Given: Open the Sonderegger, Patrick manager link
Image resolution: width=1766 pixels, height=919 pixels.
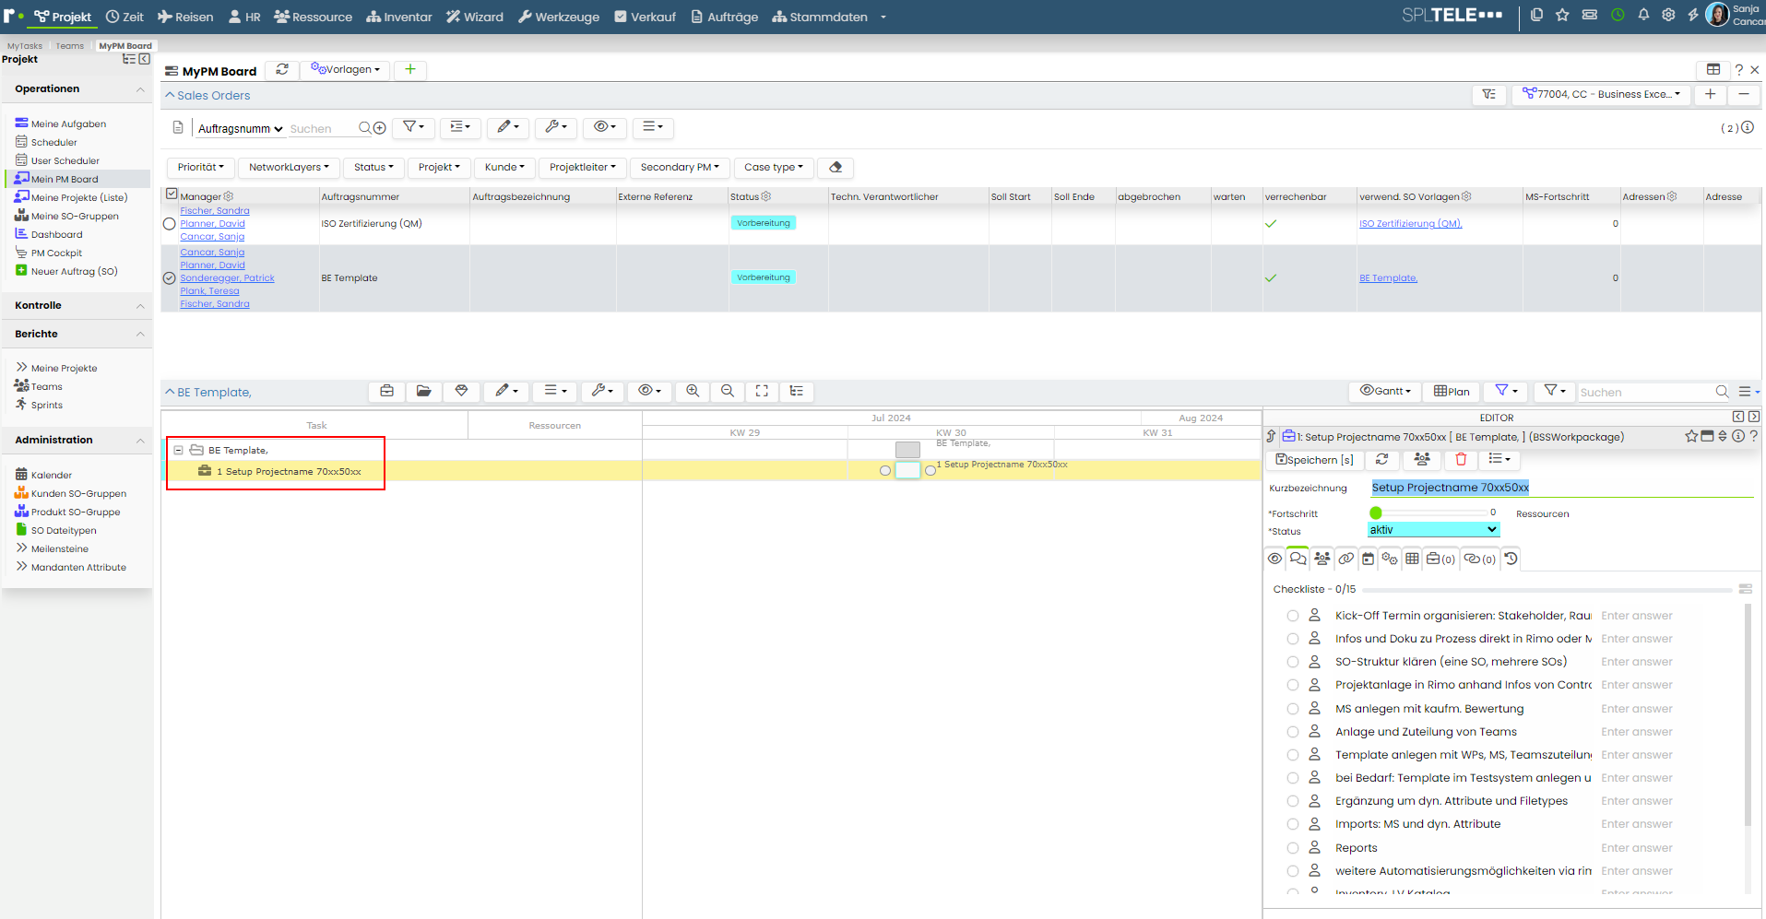Looking at the screenshot, I should coord(227,277).
